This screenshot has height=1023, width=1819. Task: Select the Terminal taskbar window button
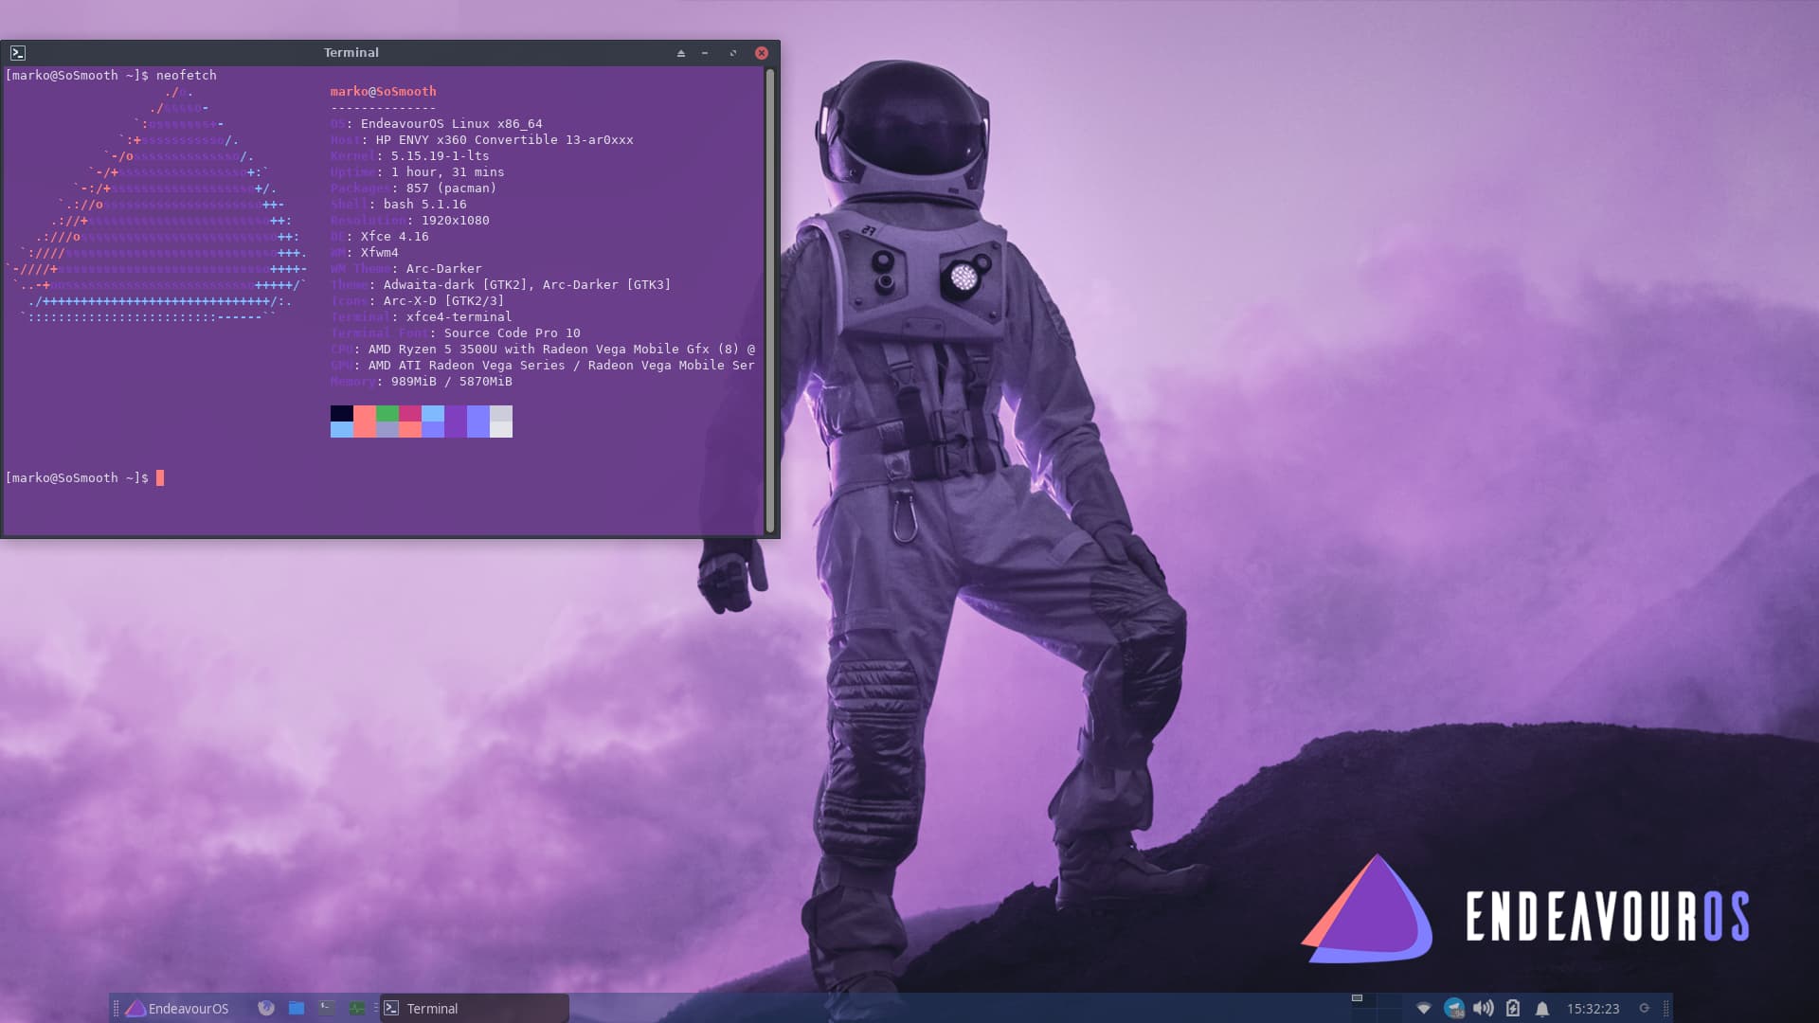475,1009
